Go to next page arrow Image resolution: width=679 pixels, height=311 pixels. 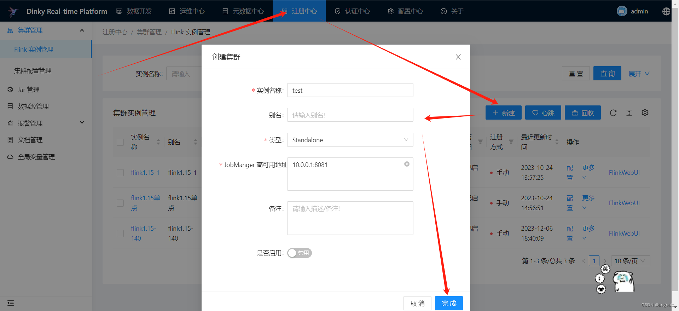[x=605, y=261]
